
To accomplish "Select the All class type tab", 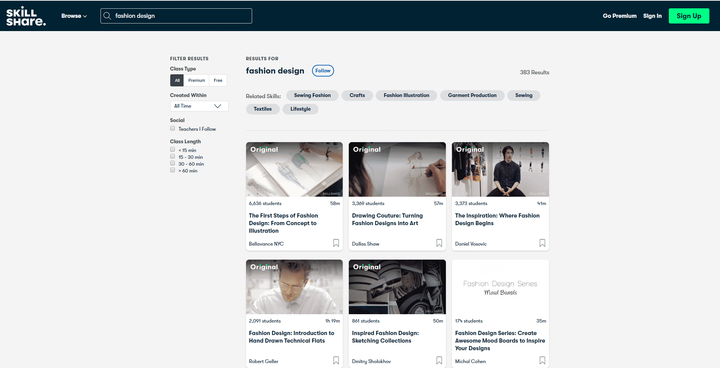I will (x=177, y=80).
